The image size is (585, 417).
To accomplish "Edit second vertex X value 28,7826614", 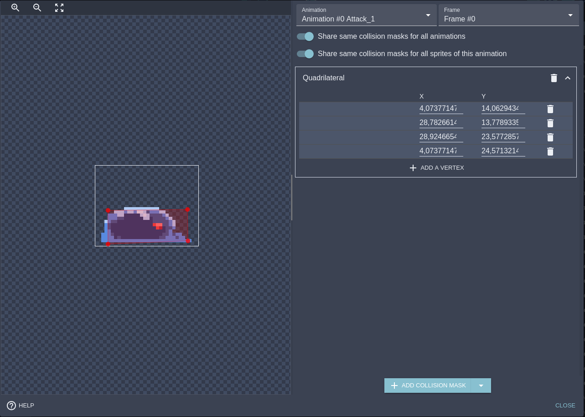I will point(441,123).
